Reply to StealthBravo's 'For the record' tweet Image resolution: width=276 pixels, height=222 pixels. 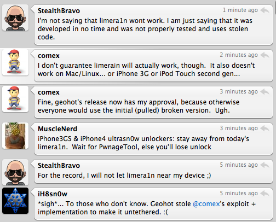pos(264,165)
